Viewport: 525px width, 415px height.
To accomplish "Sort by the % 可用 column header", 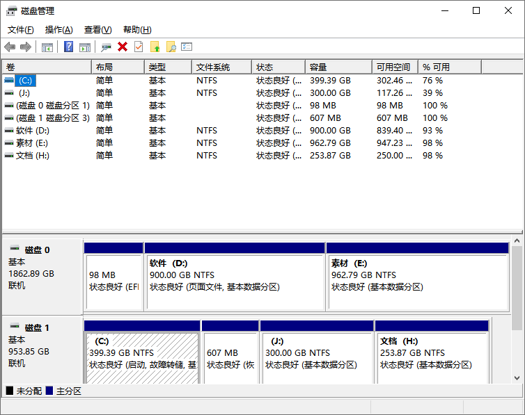I will (x=450, y=67).
